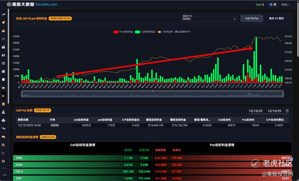Open the horizontal bar-chart sidebar icon
Viewport: 299px width, 181px height.
pos(3,145)
